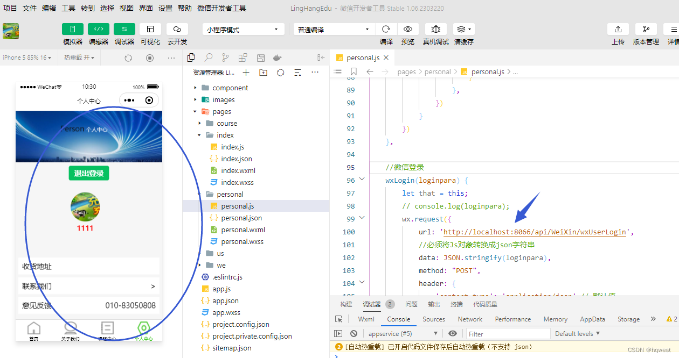The height and width of the screenshot is (358, 679).
Task: Open the 微信开发者工具 menu
Action: (222, 8)
